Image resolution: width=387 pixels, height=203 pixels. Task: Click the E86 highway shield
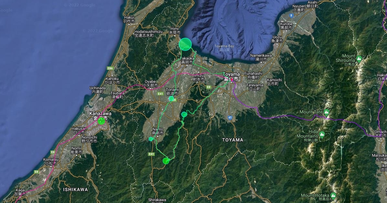tap(110, 68)
